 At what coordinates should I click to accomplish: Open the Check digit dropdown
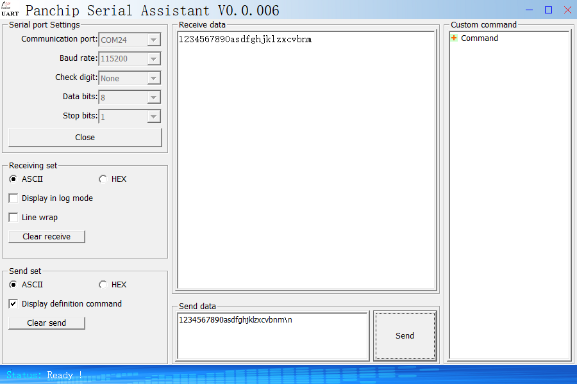click(154, 78)
